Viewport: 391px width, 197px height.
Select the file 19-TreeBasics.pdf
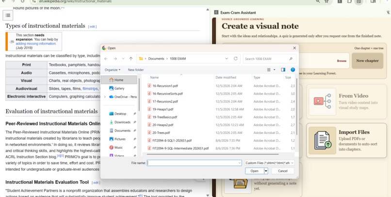coord(164,117)
